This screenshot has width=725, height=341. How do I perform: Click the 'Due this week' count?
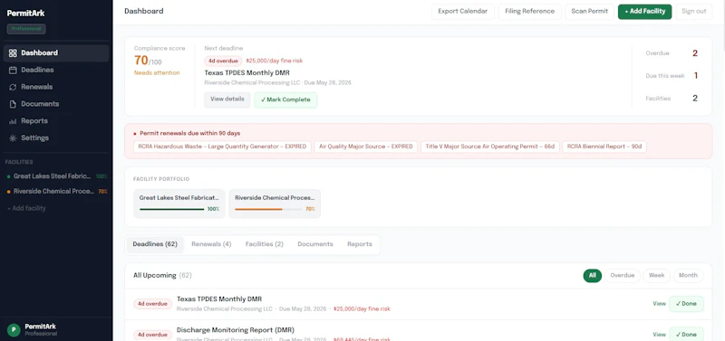pyautogui.click(x=696, y=76)
